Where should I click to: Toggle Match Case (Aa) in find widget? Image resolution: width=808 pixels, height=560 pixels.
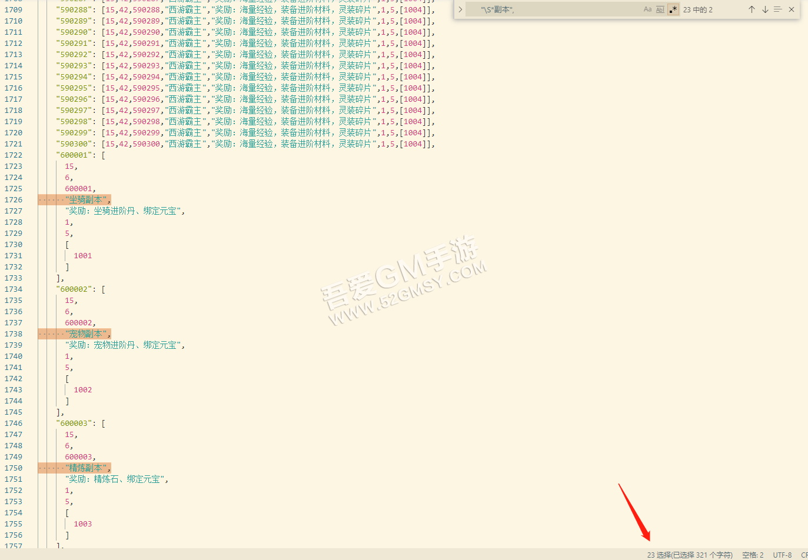click(x=647, y=9)
